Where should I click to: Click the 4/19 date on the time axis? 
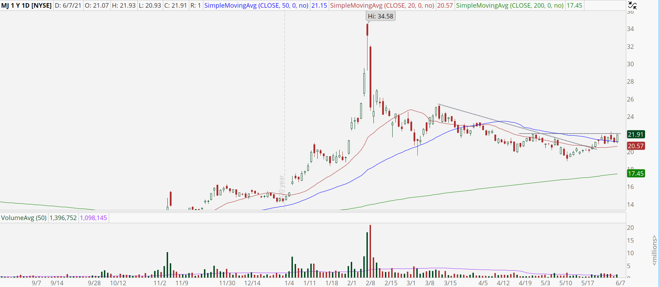(525, 283)
